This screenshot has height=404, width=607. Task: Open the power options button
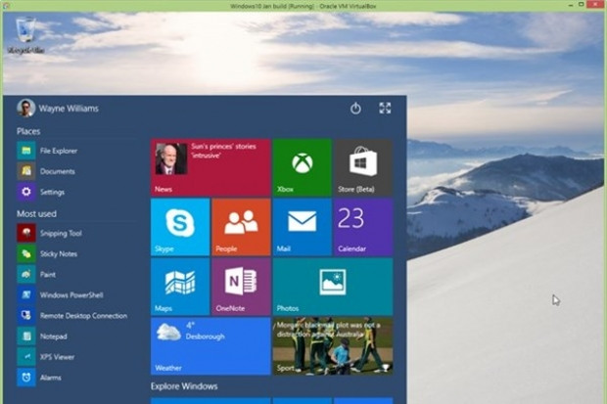click(355, 109)
